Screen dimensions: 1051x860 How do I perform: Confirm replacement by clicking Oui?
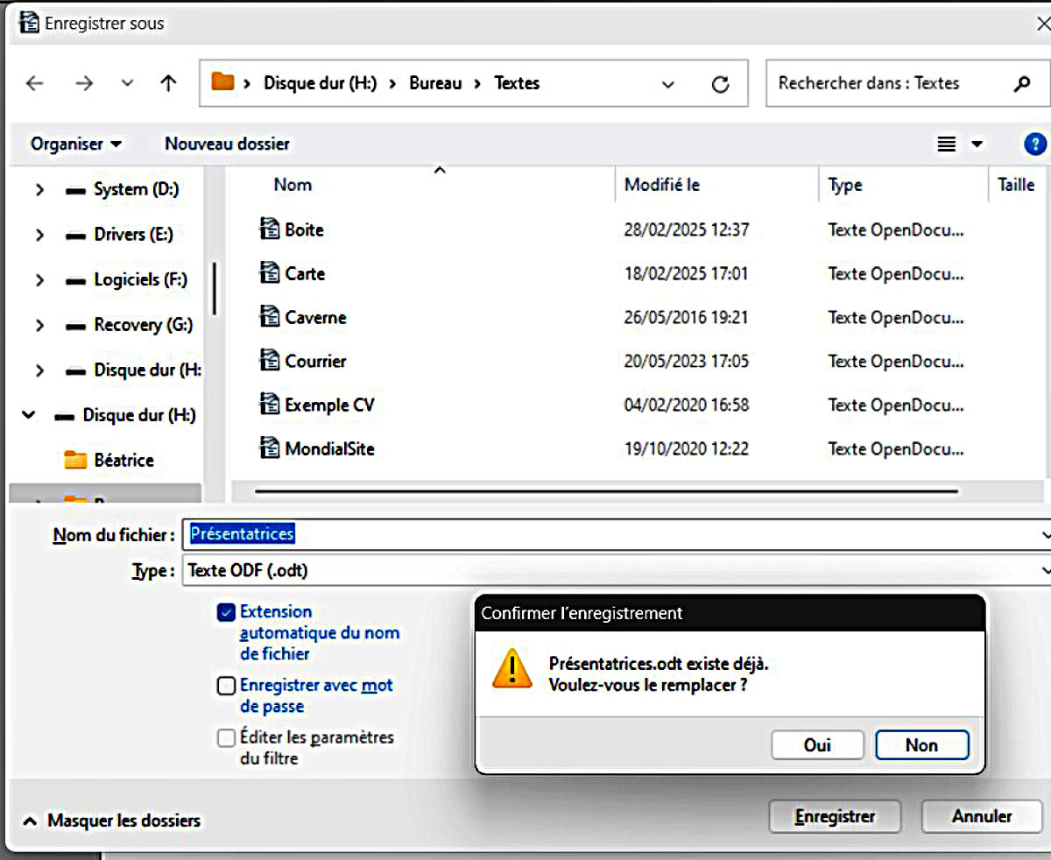pos(816,745)
